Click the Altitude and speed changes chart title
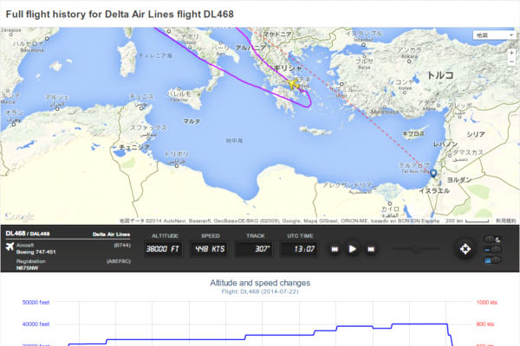The width and height of the screenshot is (520, 346). tap(260, 283)
